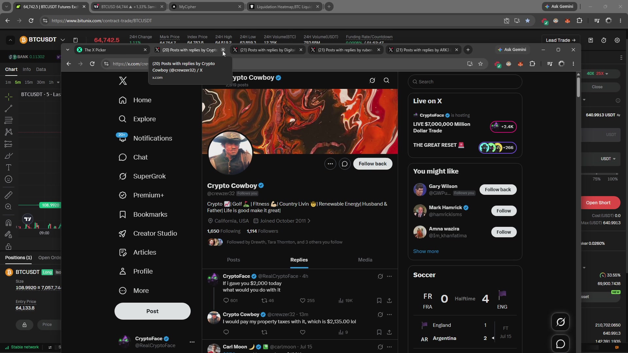The image size is (628, 353).
Task: Bookmark the bitunix page with star icon
Action: click(528, 21)
